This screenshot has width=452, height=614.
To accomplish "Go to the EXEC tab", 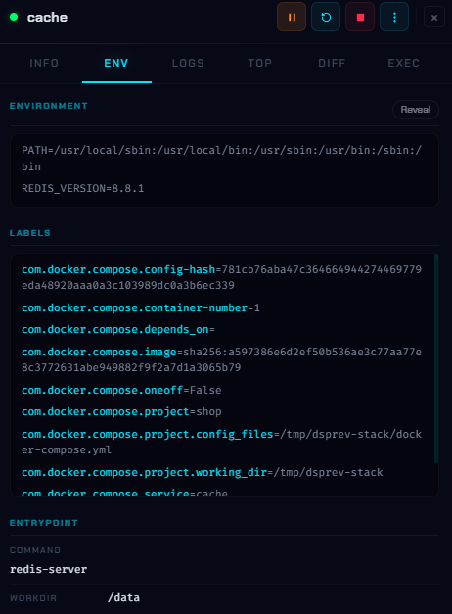I will (x=403, y=63).
